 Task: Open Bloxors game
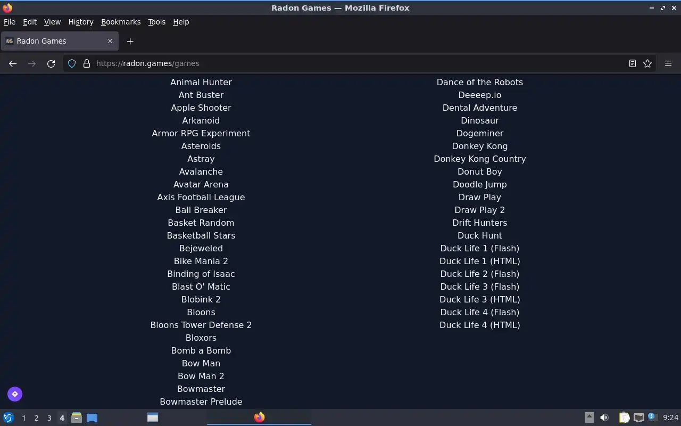[x=201, y=338]
